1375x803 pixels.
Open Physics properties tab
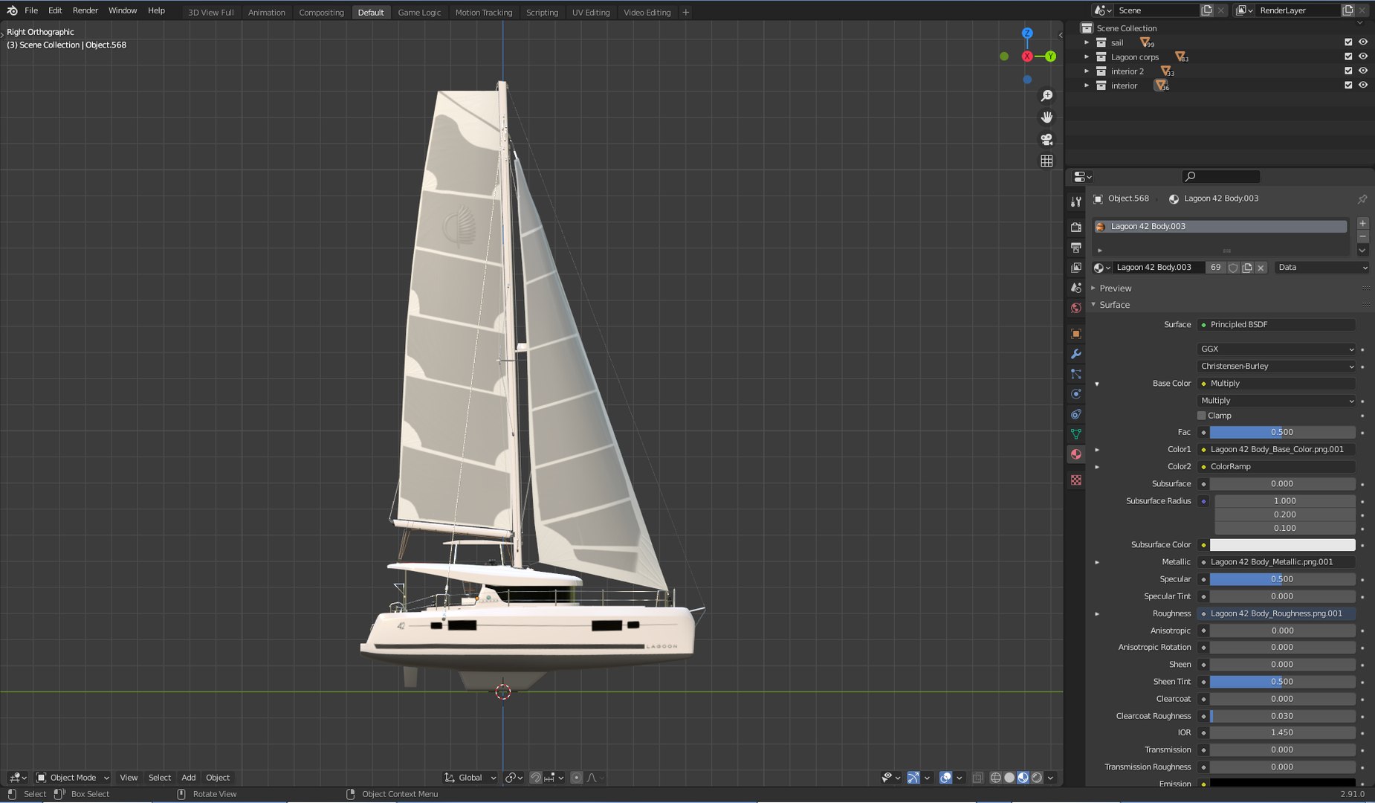tap(1075, 394)
